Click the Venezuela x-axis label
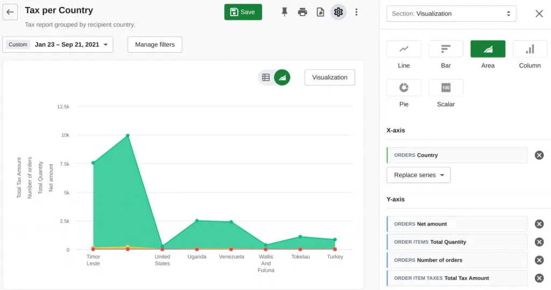The width and height of the screenshot is (551, 290). 231,257
